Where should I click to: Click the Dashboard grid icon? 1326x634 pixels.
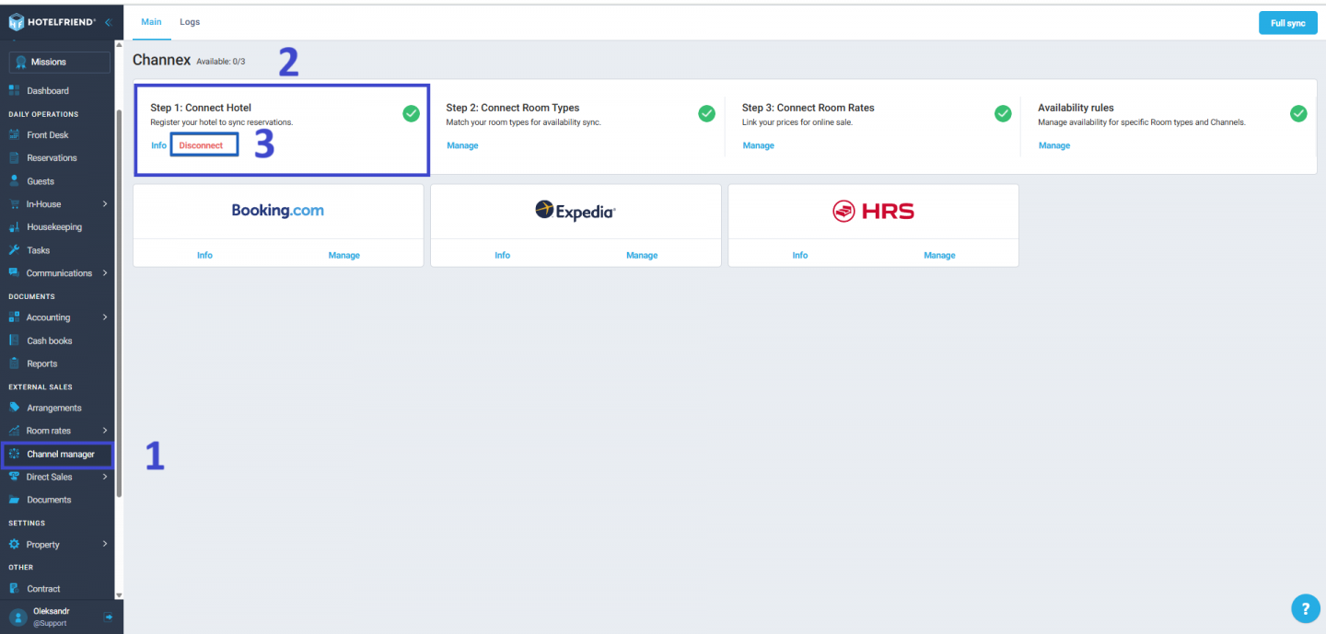(14, 90)
